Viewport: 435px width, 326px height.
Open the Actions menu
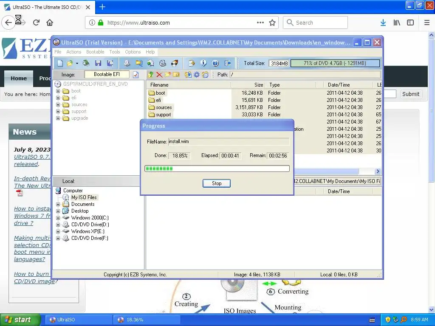[74, 52]
